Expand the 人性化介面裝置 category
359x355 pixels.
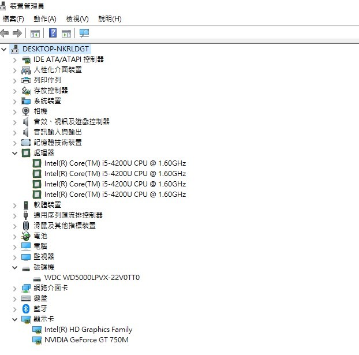(x=14, y=70)
